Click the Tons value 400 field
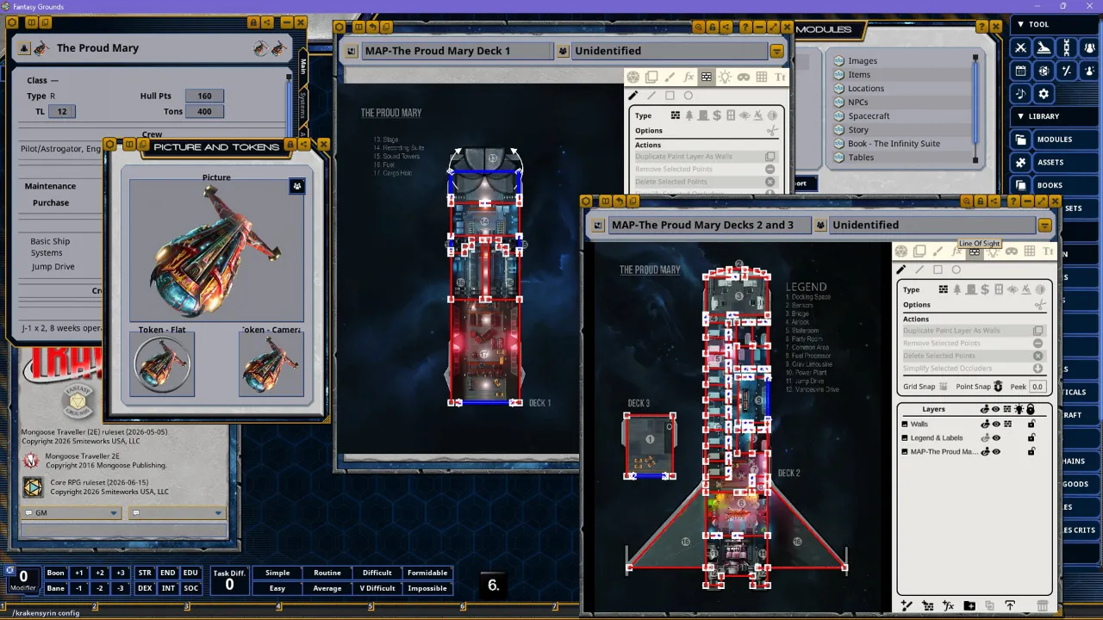The image size is (1103, 620). (204, 111)
